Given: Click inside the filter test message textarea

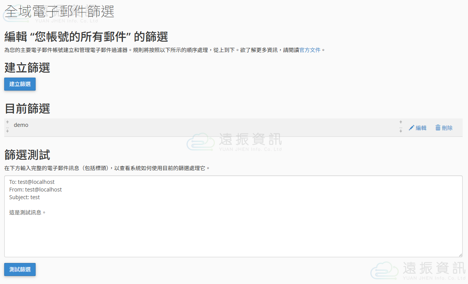Looking at the screenshot, I should 233,233.
